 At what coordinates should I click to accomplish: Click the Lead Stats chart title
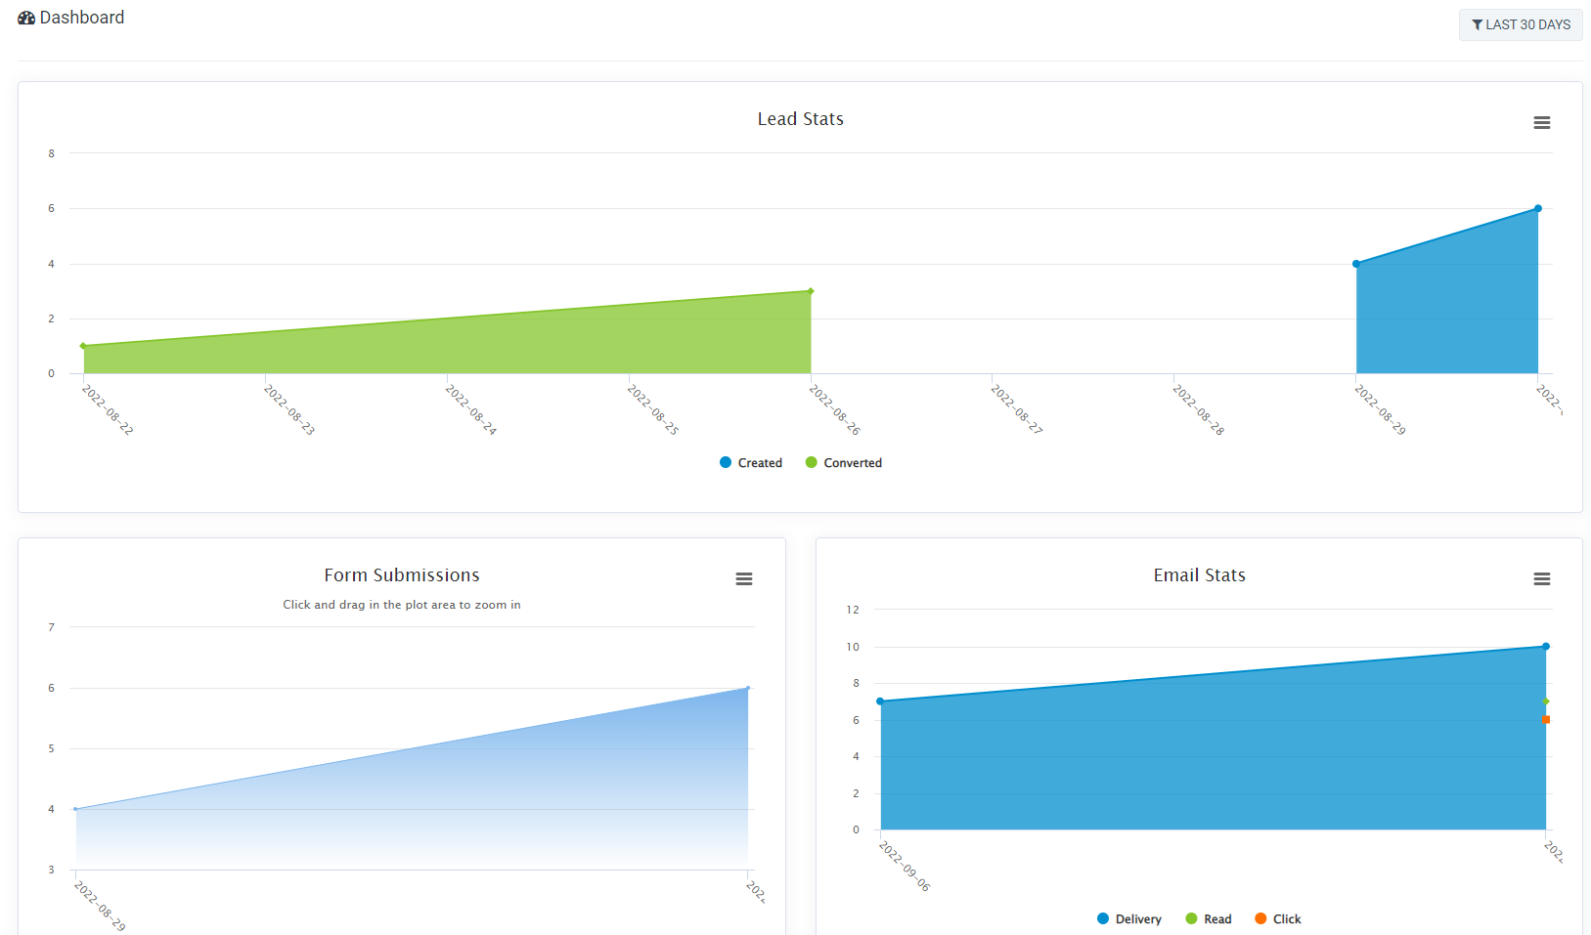point(800,119)
